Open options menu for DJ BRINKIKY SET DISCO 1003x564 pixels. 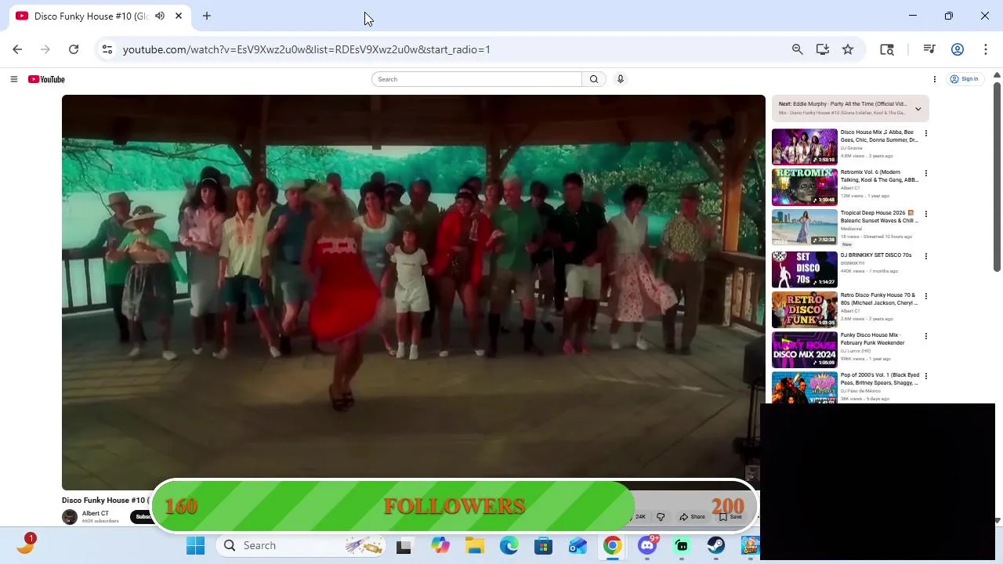[x=925, y=256]
